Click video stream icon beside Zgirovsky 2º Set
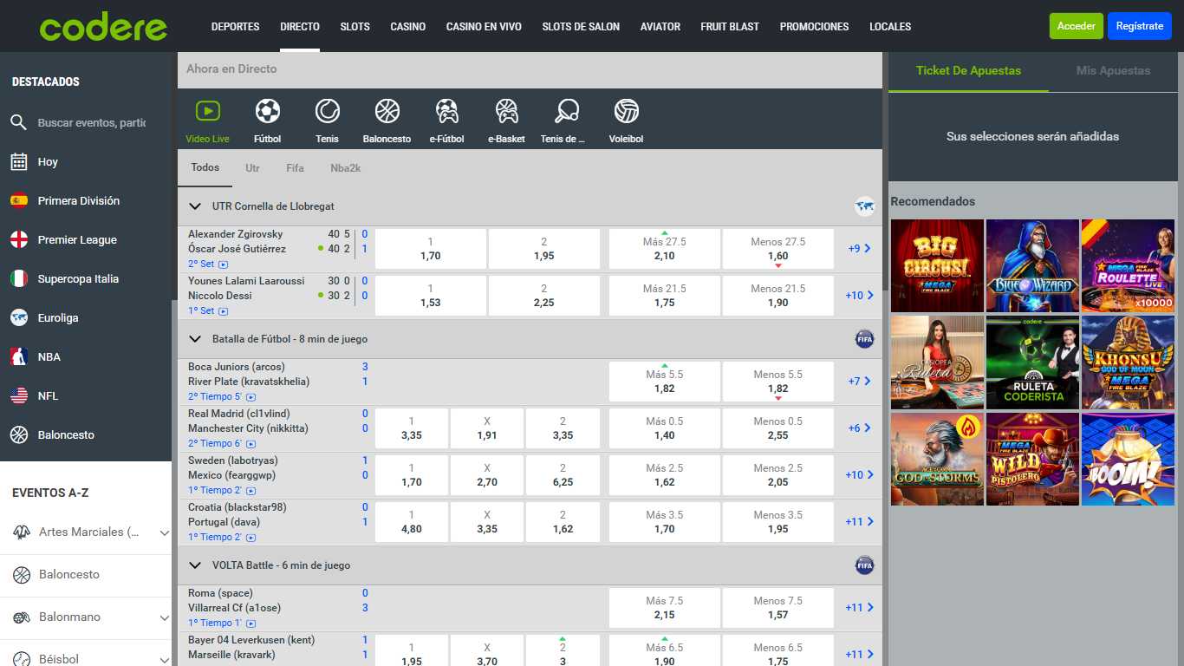The width and height of the screenshot is (1184, 666). coord(224,264)
